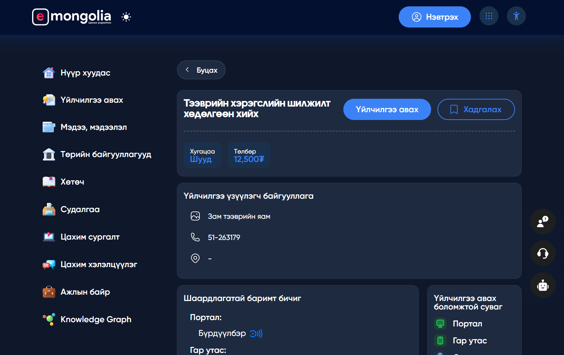Viewport: 564px width, 355px height.
Task: Open Нүүр хуудас in the sidebar
Action: tap(85, 73)
